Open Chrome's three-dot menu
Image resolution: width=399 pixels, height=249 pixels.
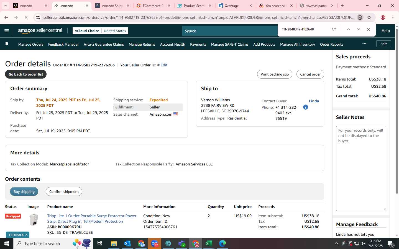click(x=393, y=17)
